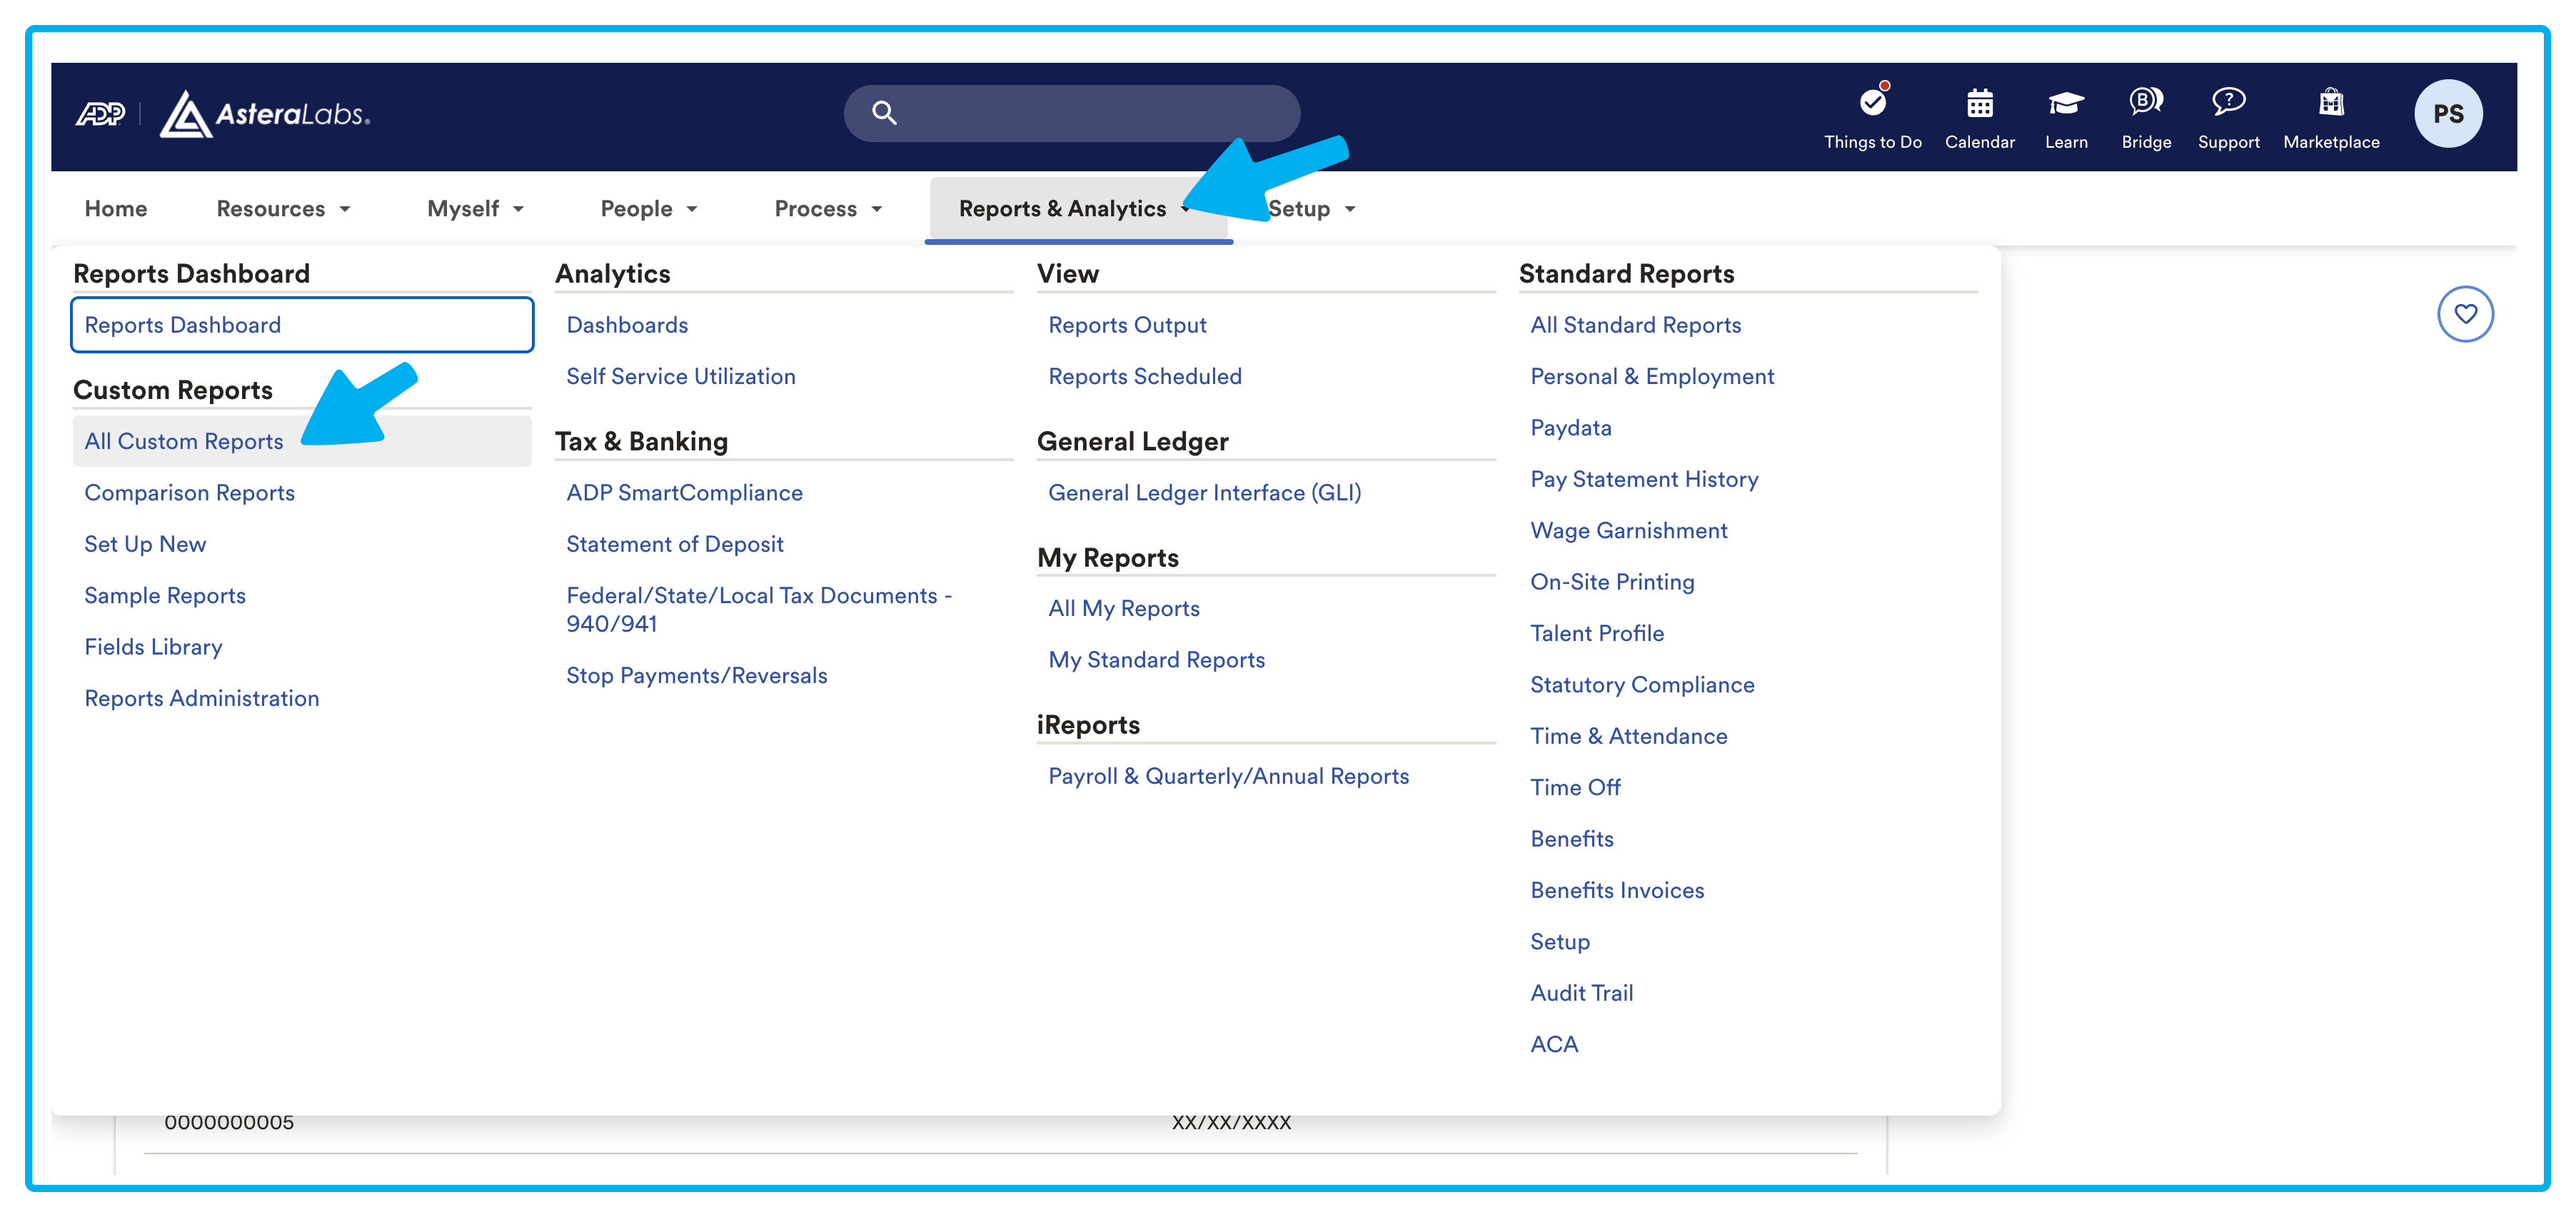Click the ADP logo

click(x=101, y=114)
